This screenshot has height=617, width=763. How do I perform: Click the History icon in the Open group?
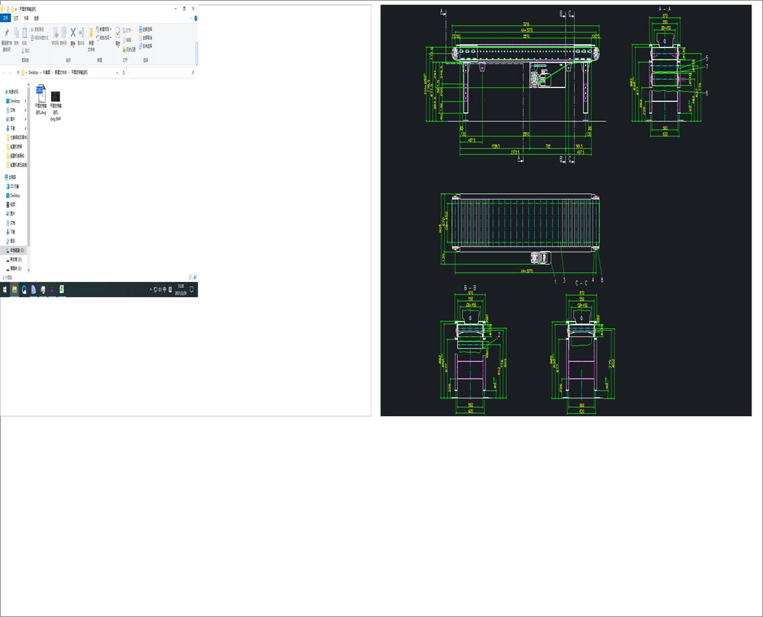tap(129, 50)
